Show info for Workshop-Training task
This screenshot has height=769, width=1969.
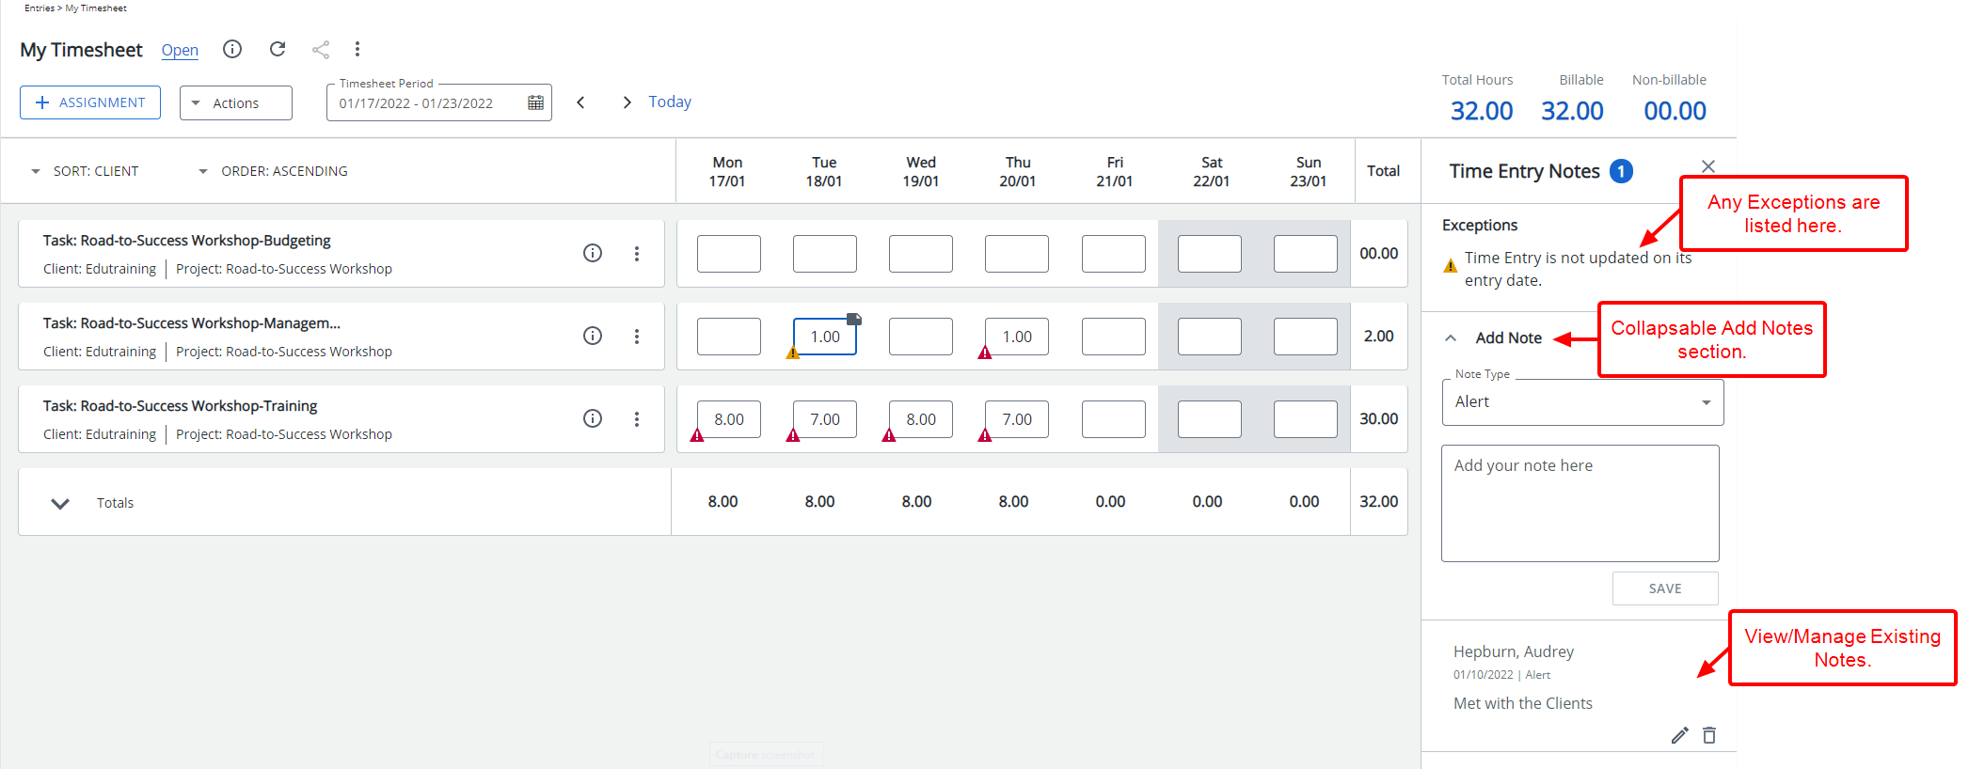593,418
